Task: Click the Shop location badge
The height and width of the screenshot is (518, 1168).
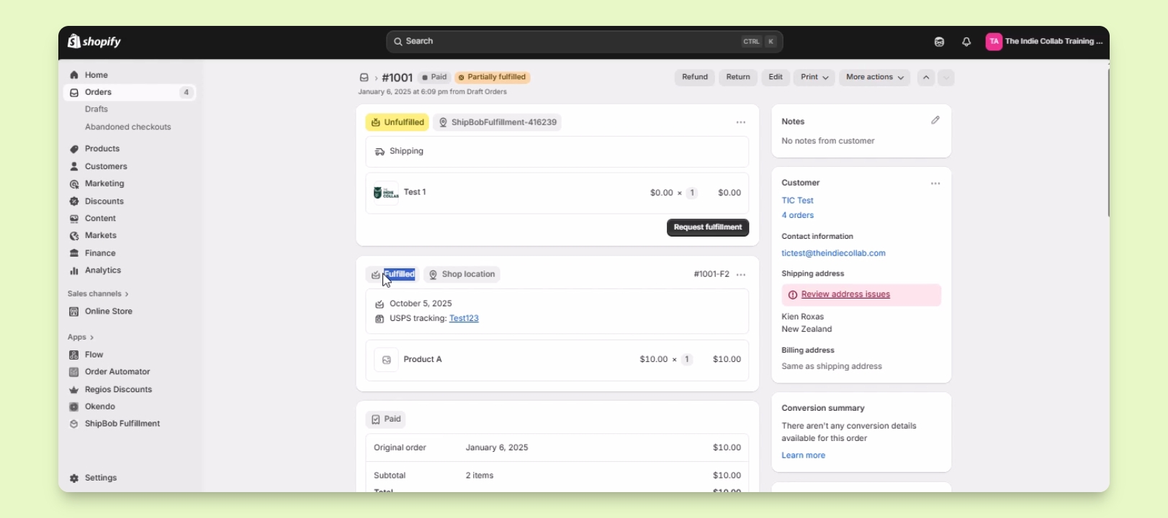Action: [462, 275]
